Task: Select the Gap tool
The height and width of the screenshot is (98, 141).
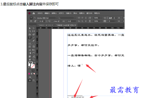Action: pos(34,31)
